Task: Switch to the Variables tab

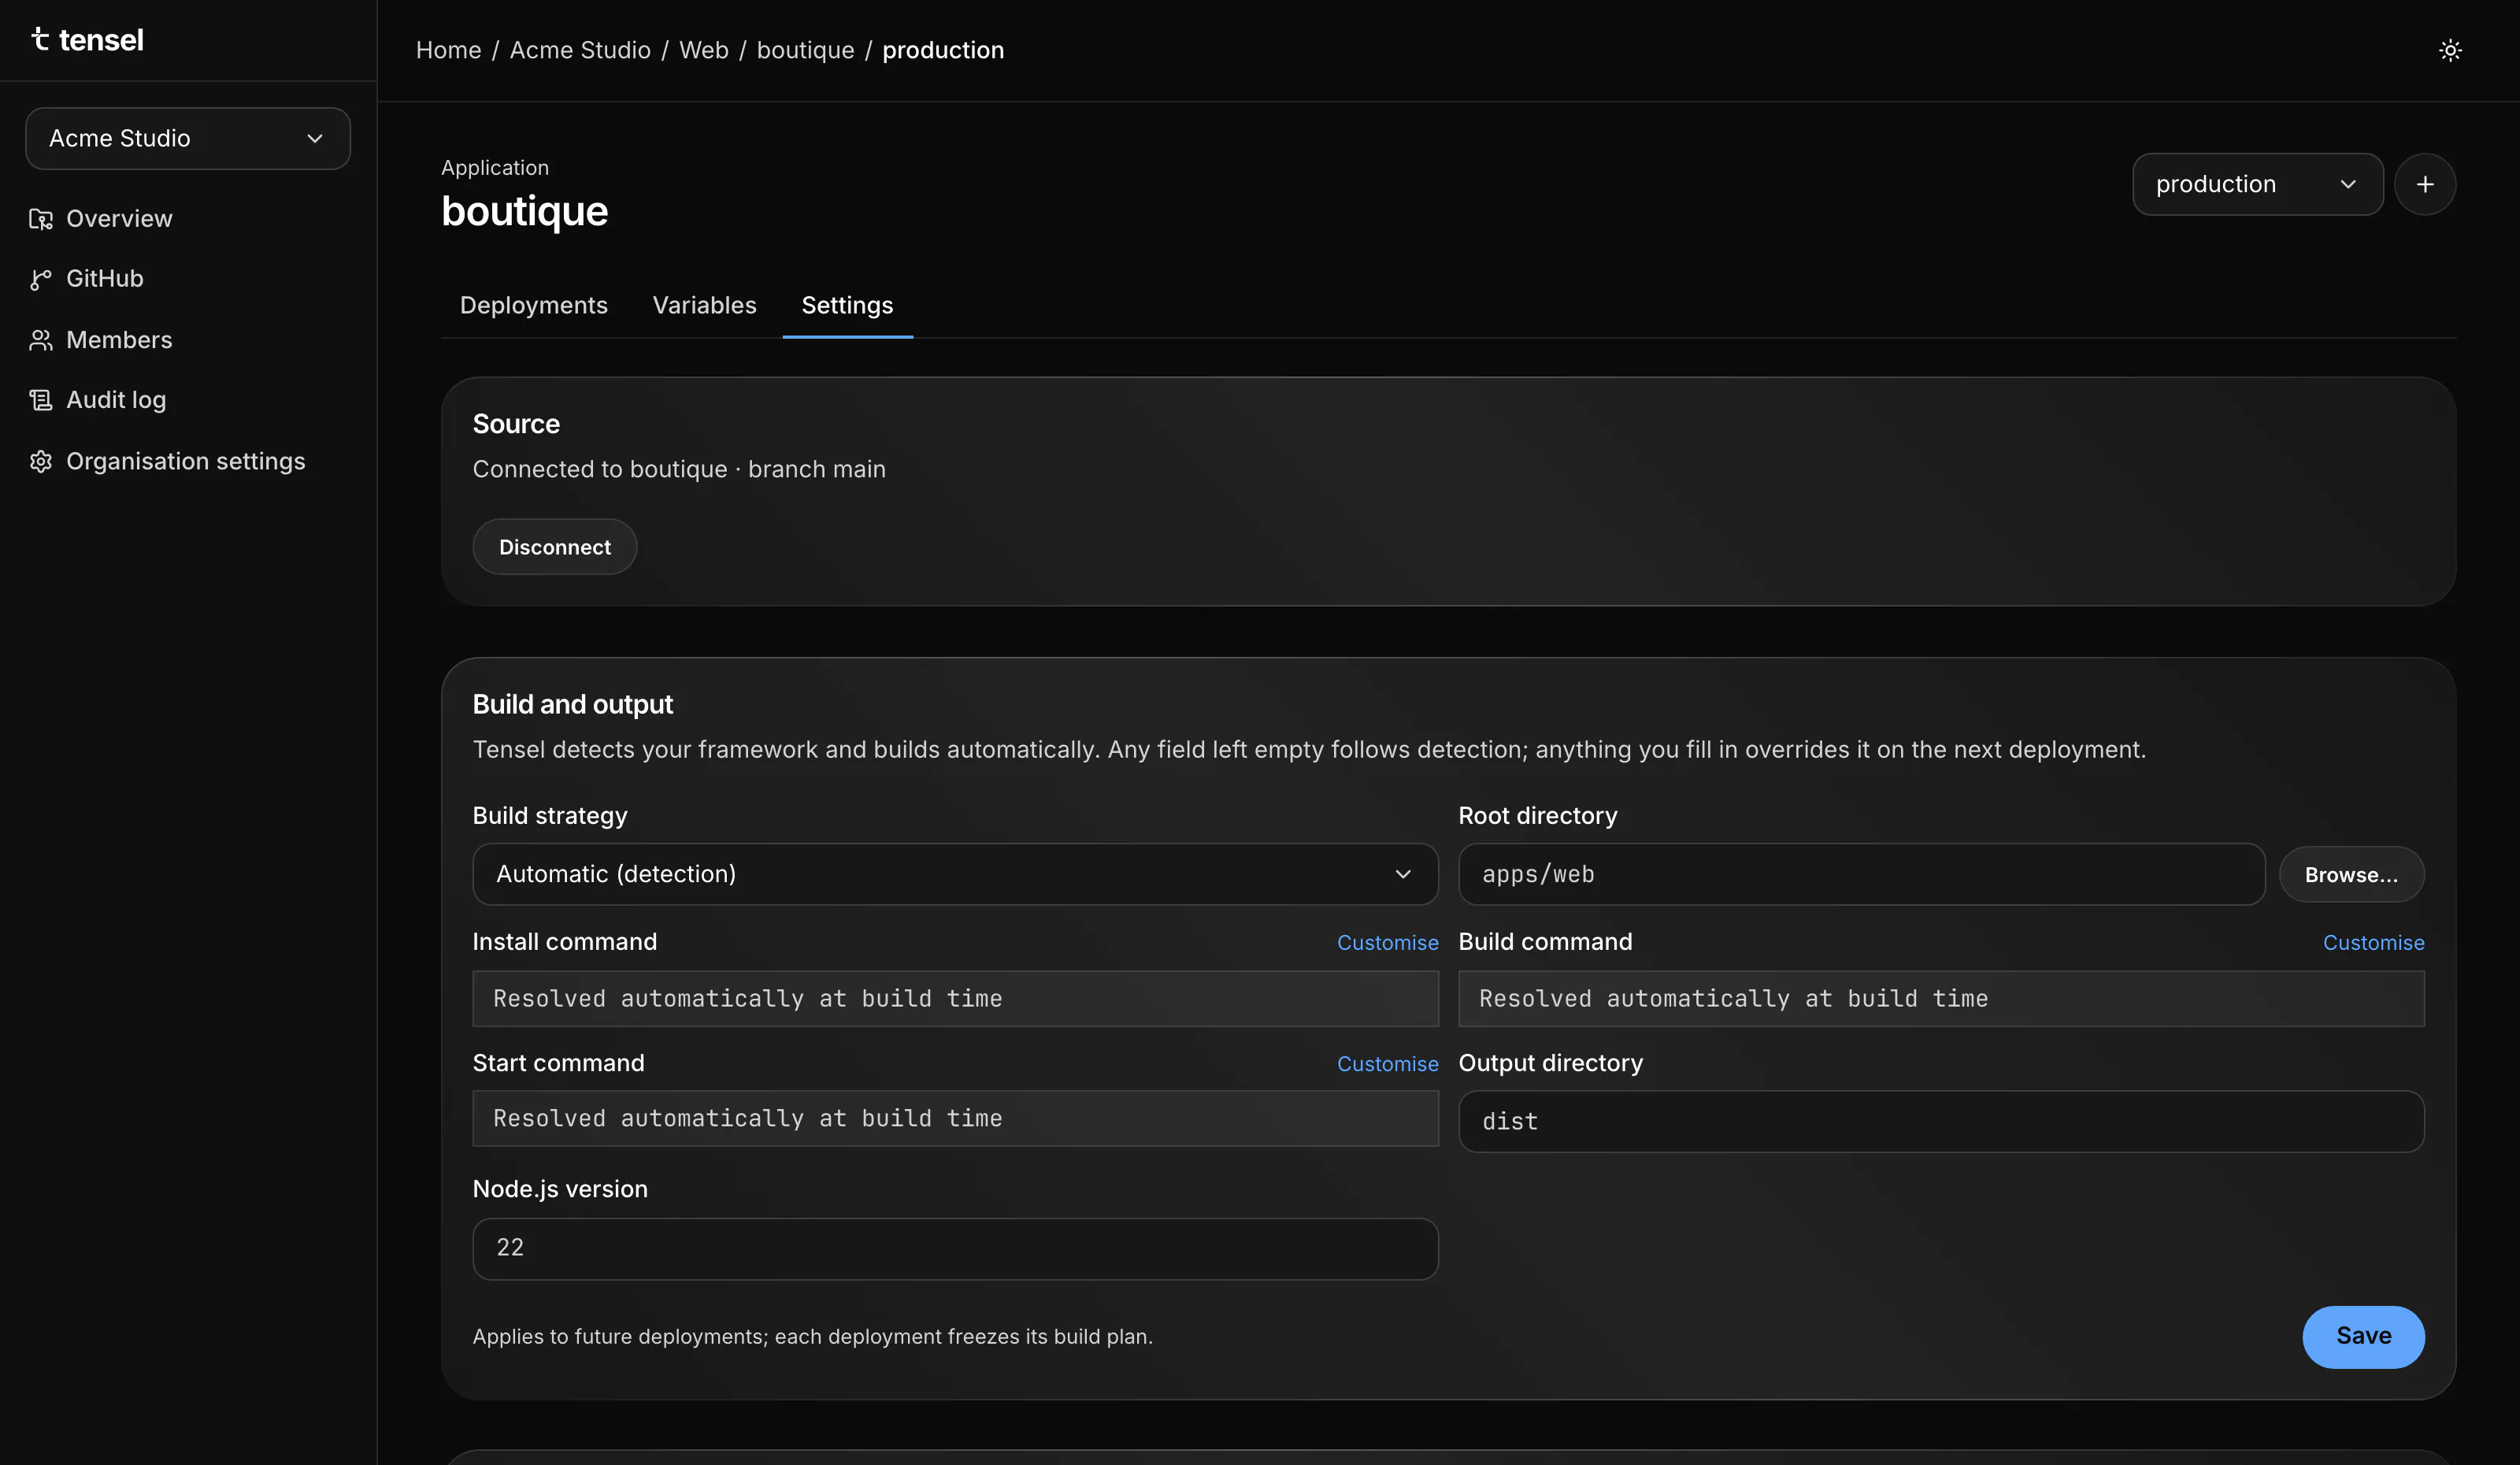Action: point(704,305)
